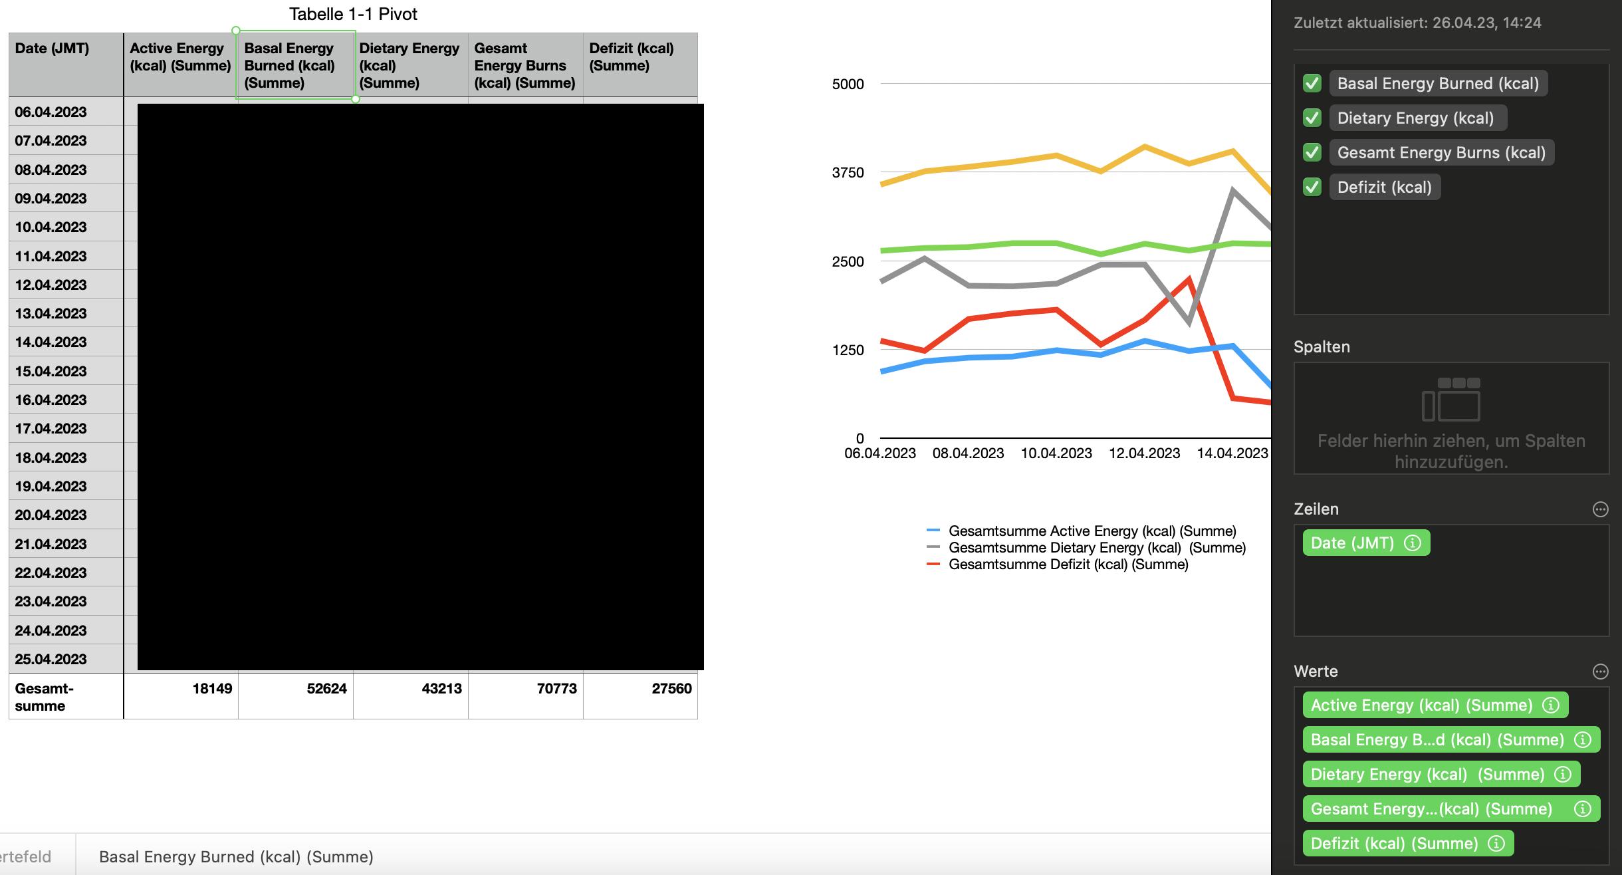Select the Tabelle 1-1 Pivot title
Screen dimensions: 1622x875
pyautogui.click(x=353, y=14)
